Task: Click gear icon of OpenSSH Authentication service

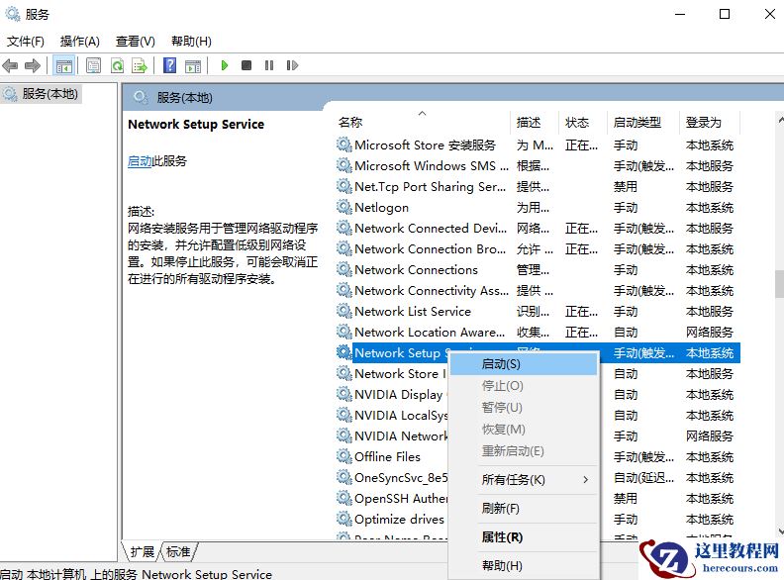Action: (x=344, y=498)
